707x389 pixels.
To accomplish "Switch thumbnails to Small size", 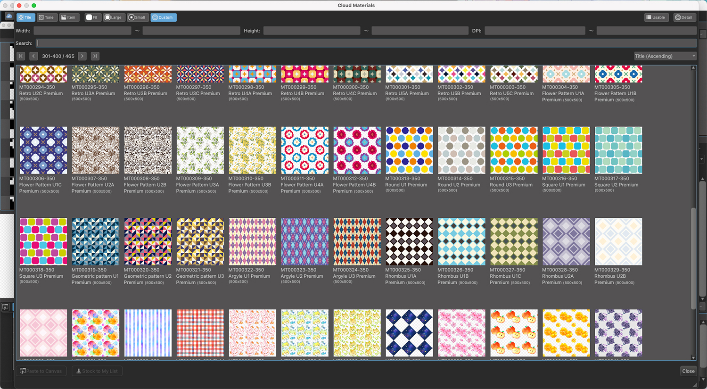I will point(137,17).
